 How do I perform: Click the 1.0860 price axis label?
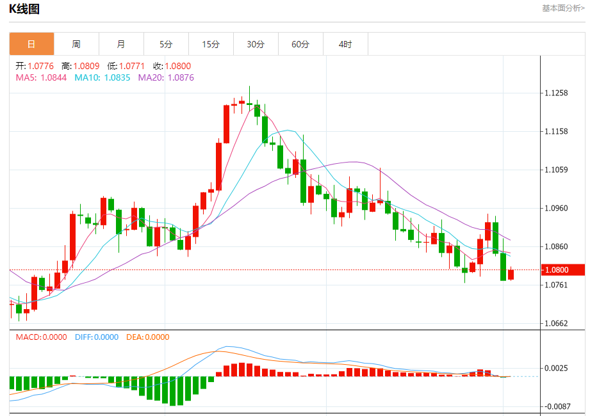(556, 246)
